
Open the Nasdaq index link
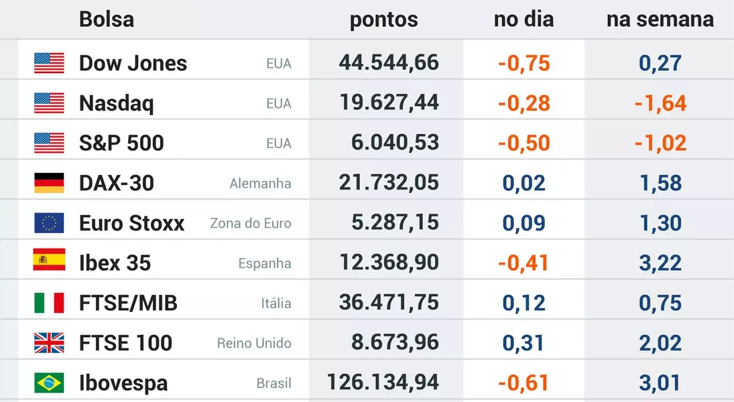tap(116, 103)
